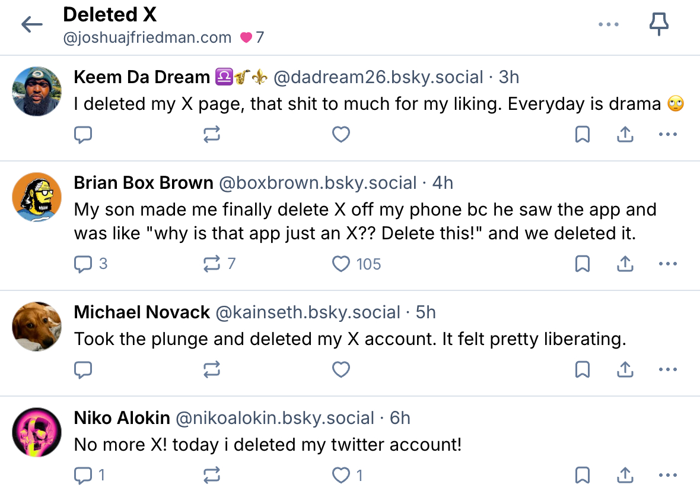Reply to Brian Box Brown's post

(x=83, y=264)
